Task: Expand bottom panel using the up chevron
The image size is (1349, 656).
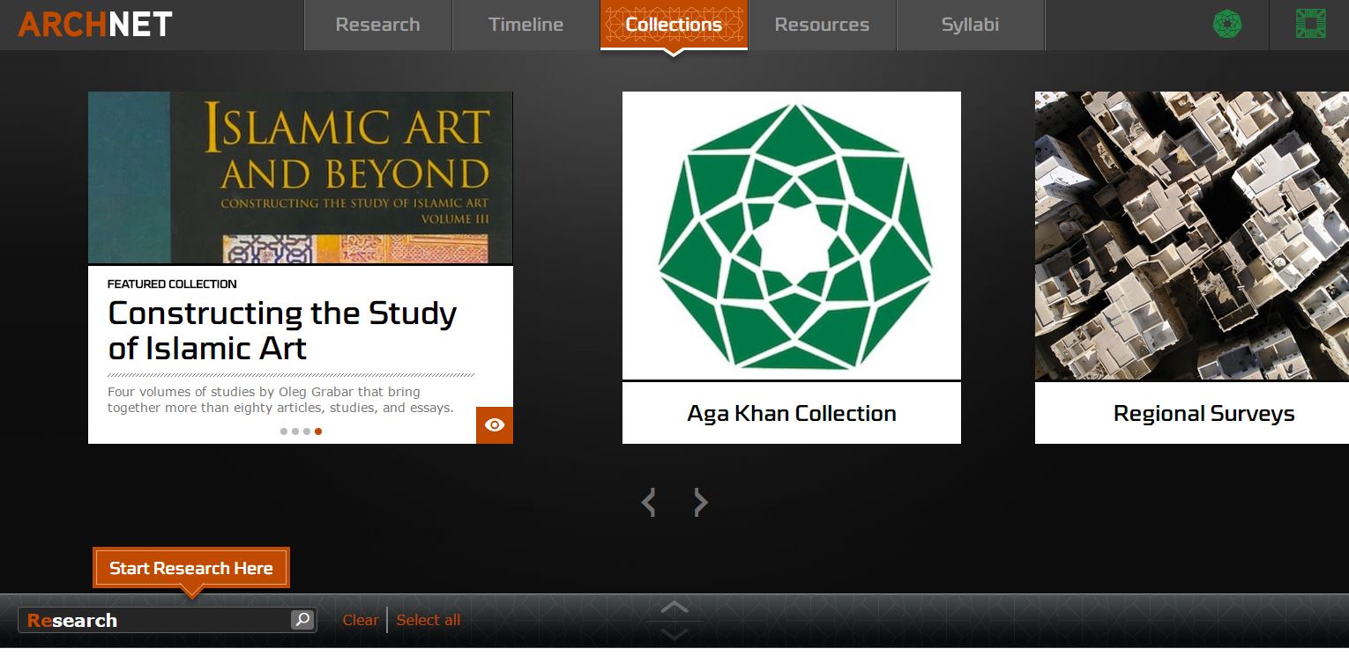Action: pyautogui.click(x=674, y=607)
